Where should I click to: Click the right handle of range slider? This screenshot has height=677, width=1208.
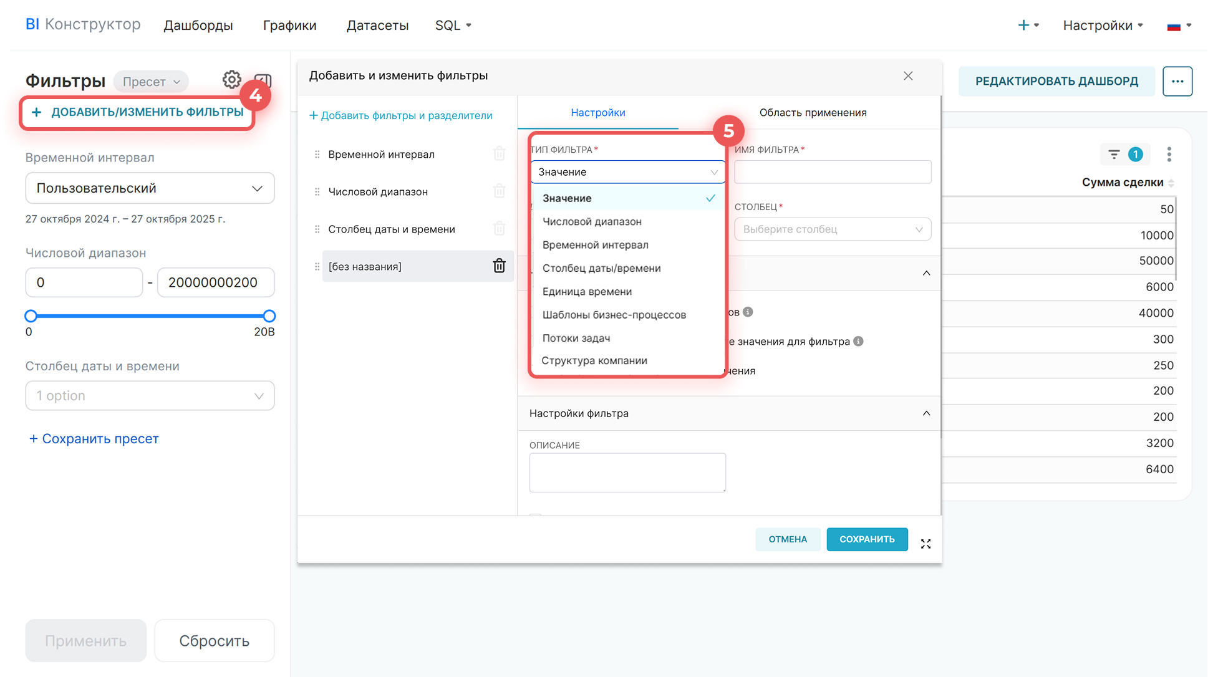click(x=269, y=316)
